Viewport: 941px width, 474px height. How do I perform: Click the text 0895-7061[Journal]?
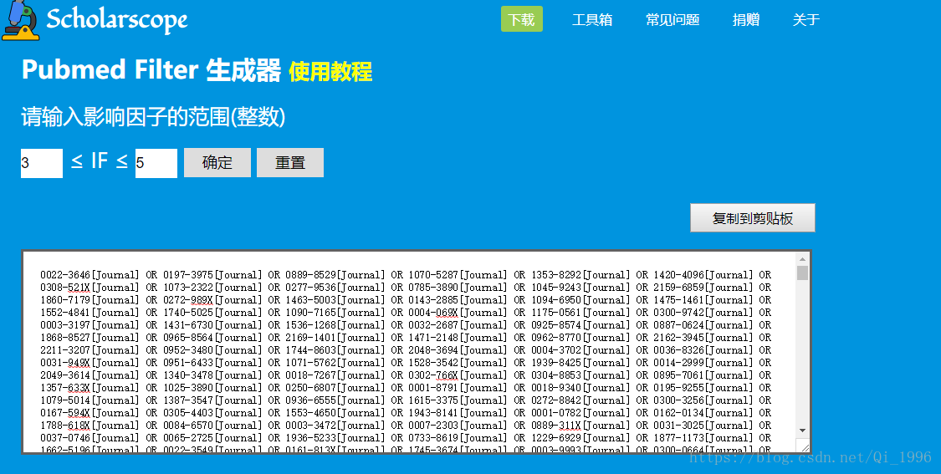(x=703, y=375)
